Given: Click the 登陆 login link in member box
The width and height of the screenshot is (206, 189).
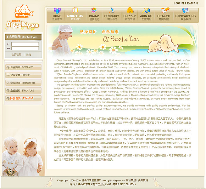Looking at the screenshot, I should pyautogui.click(x=29, y=54).
